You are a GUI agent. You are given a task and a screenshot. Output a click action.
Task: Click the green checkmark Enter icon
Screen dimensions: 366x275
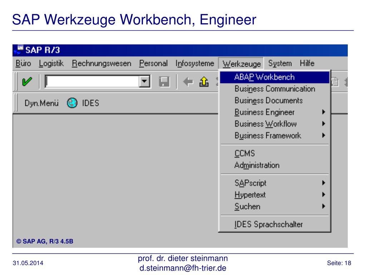click(x=27, y=82)
